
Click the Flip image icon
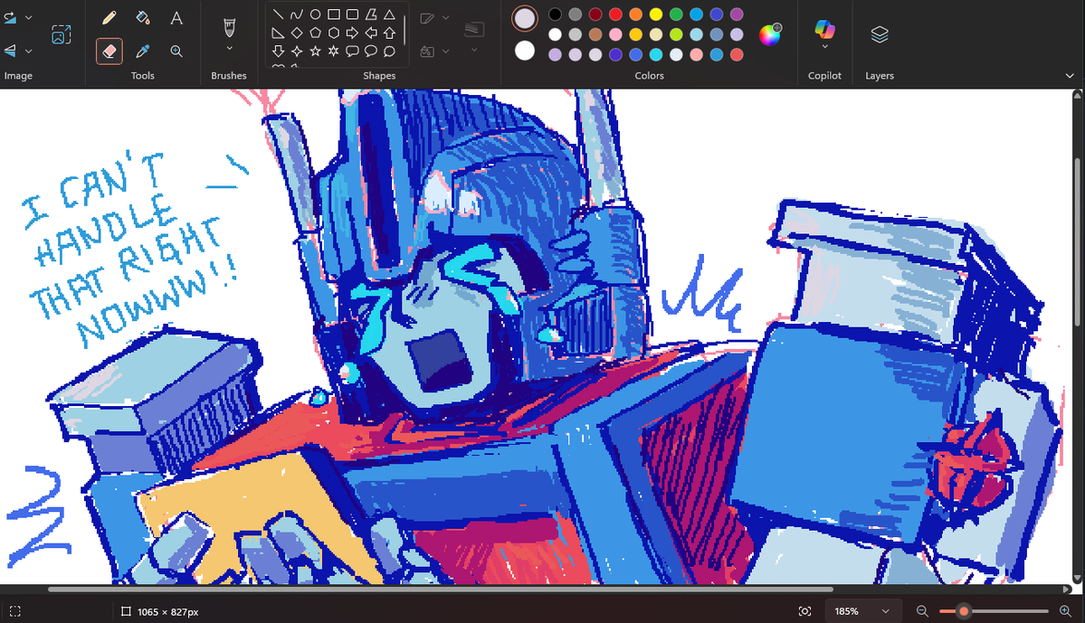point(10,51)
